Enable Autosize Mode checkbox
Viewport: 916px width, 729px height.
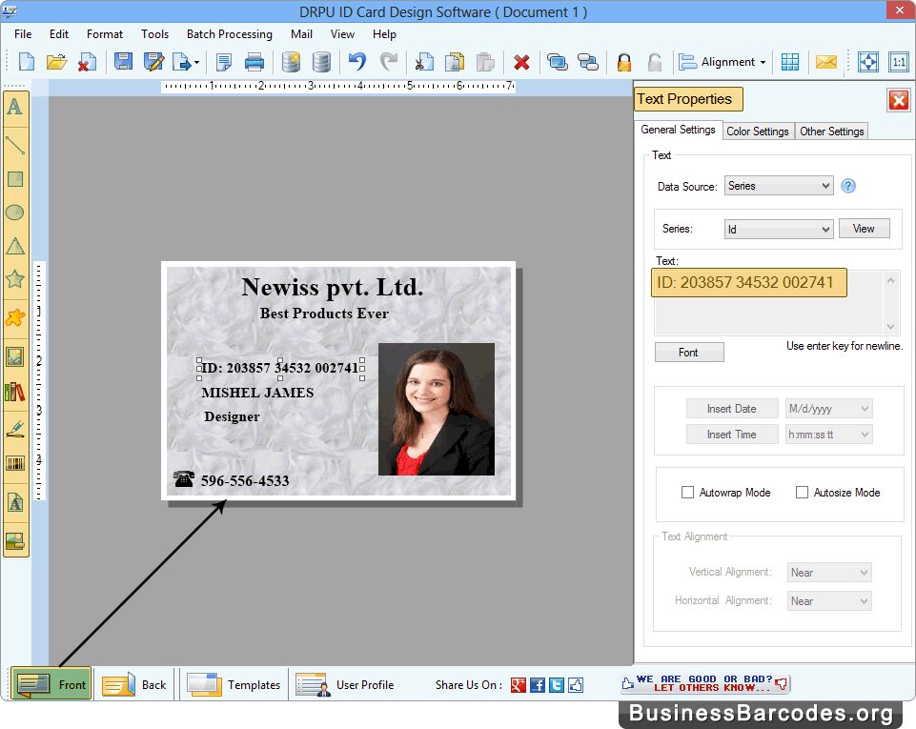pos(802,493)
